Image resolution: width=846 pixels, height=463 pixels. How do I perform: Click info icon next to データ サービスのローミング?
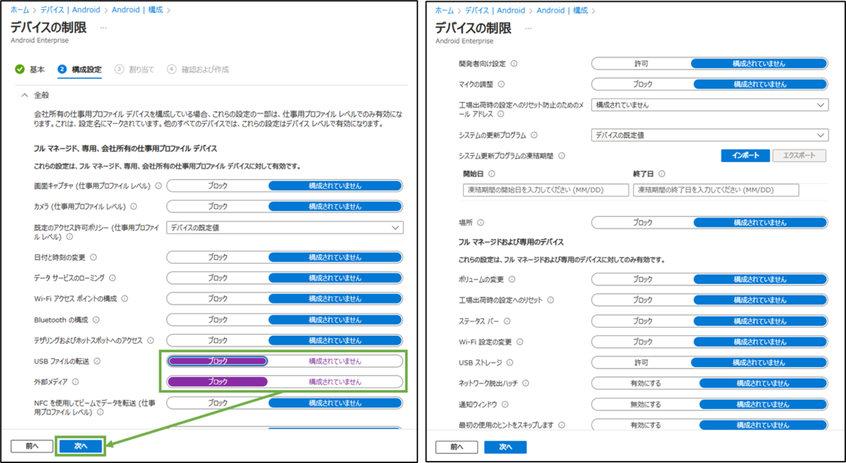tap(112, 278)
